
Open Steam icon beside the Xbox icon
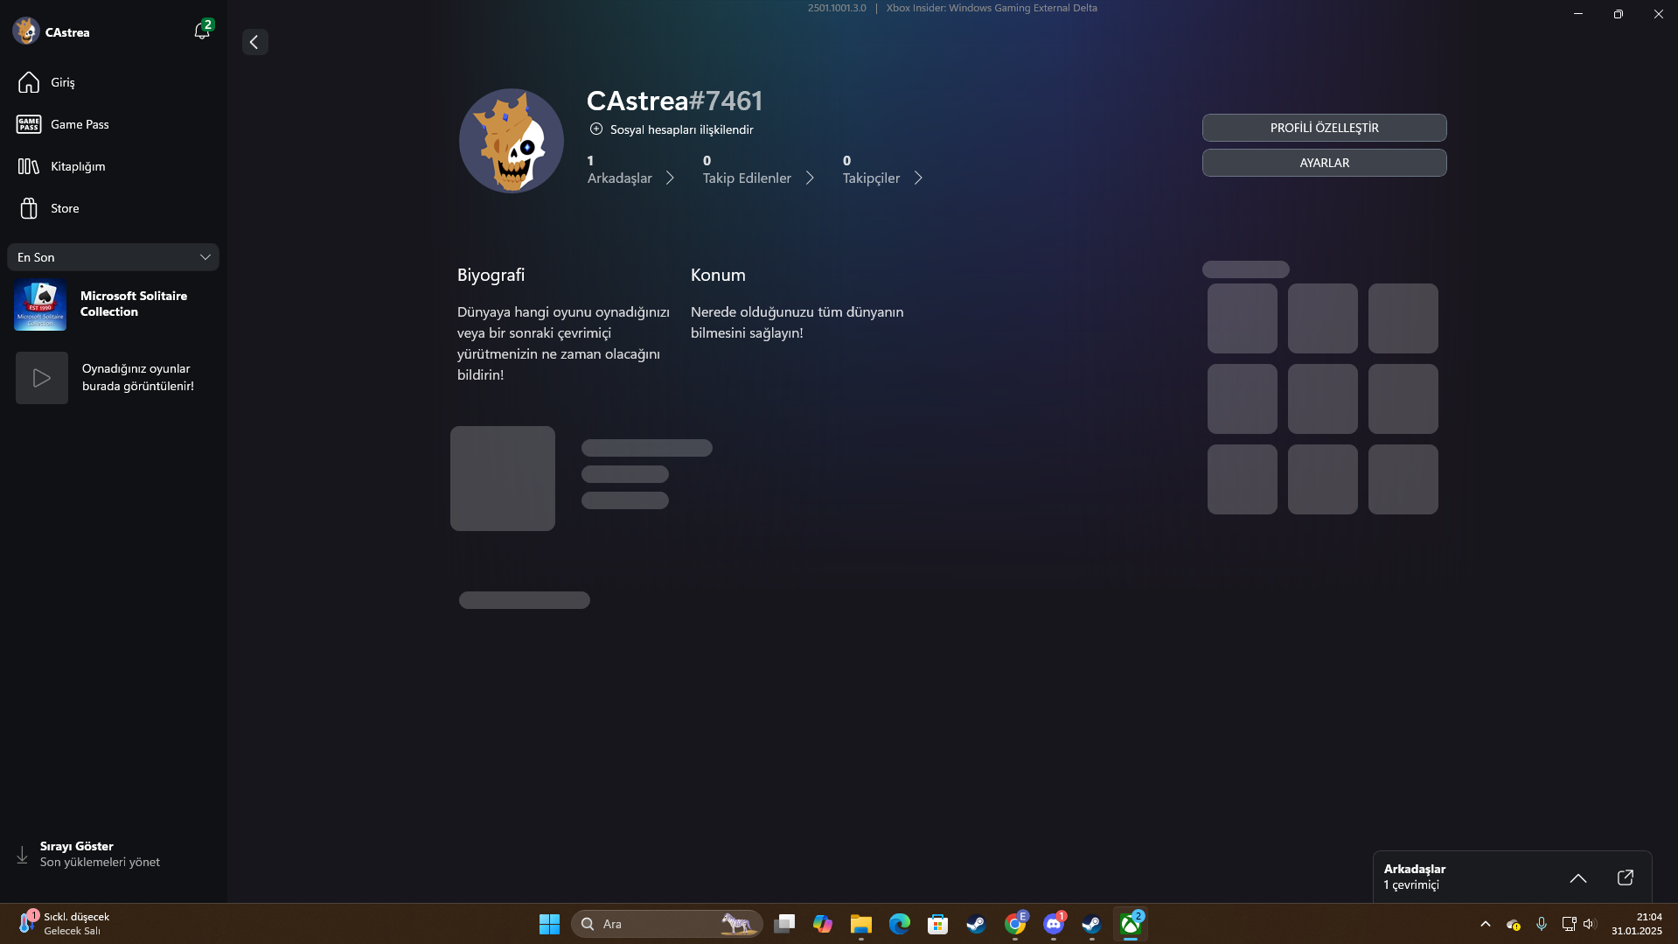(1092, 924)
